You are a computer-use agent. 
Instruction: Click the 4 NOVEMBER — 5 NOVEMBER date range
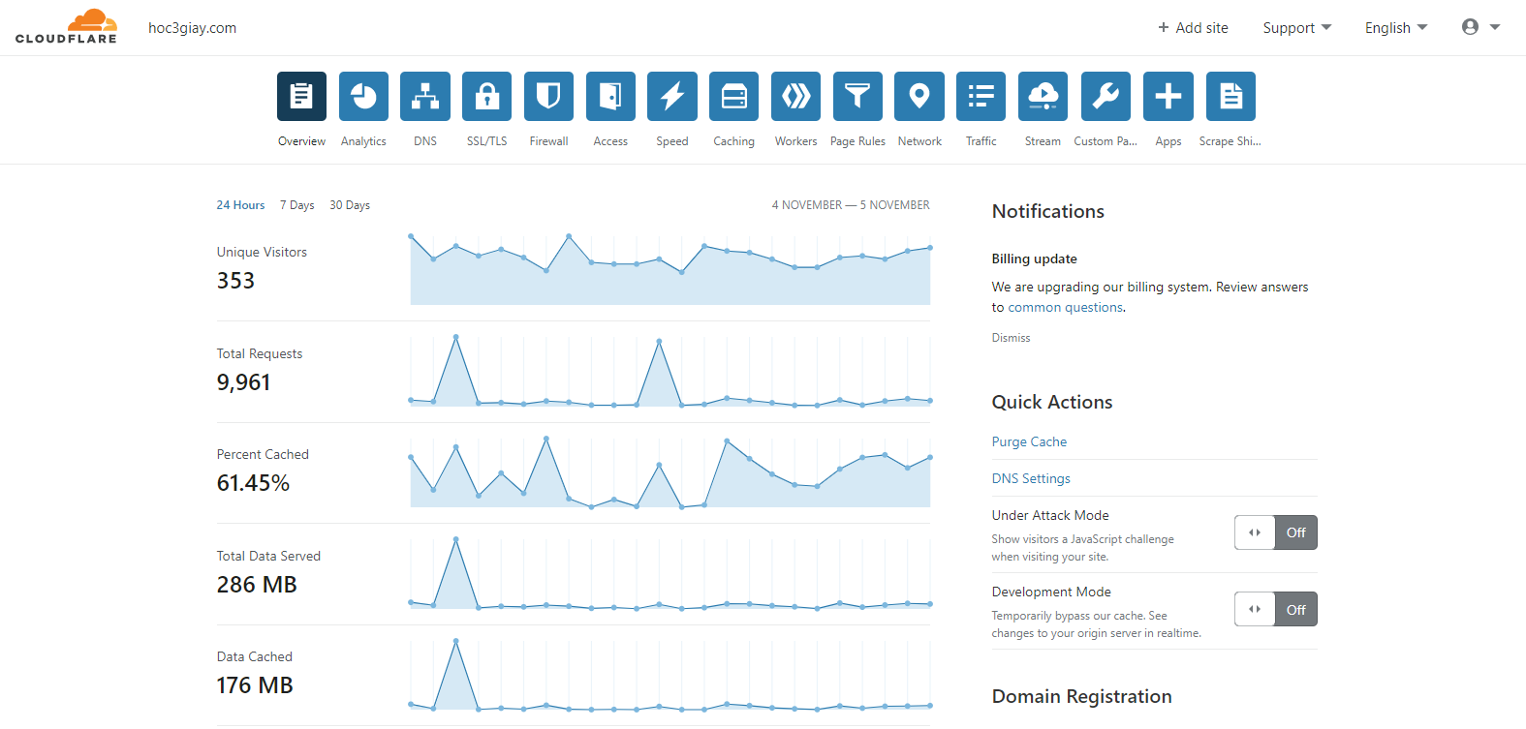851,205
